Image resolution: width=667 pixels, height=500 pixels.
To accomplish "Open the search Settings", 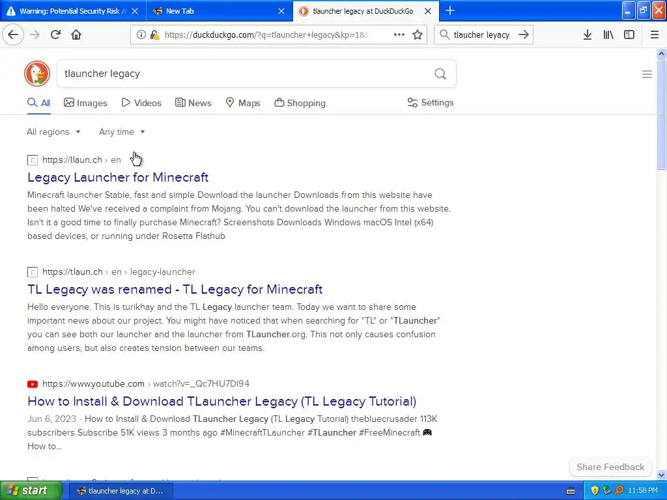I will pos(431,102).
